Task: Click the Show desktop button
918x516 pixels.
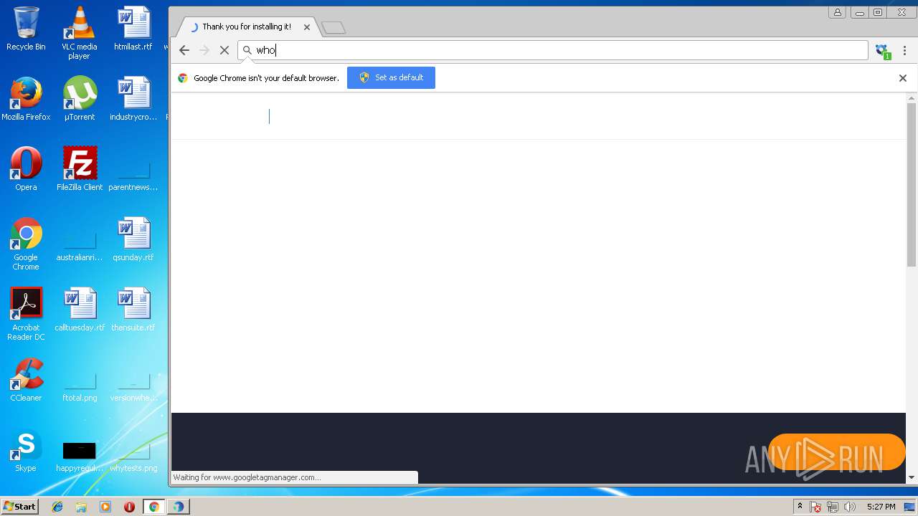Action: (x=911, y=507)
